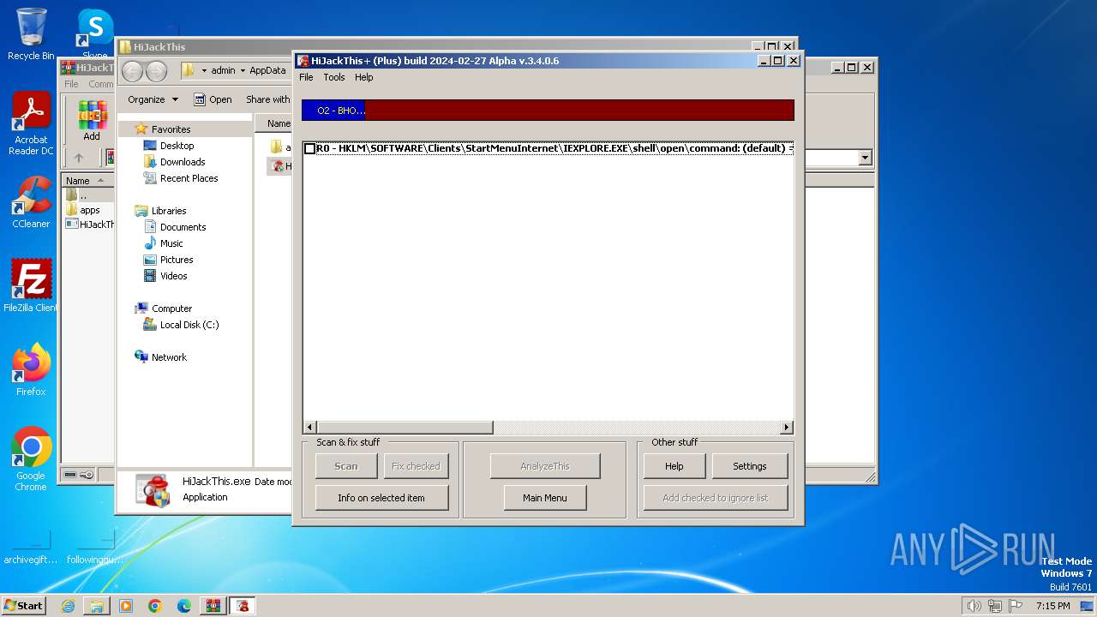The height and width of the screenshot is (617, 1097).
Task: Click AppData in the Explorer address breadcrumb
Action: coord(267,71)
